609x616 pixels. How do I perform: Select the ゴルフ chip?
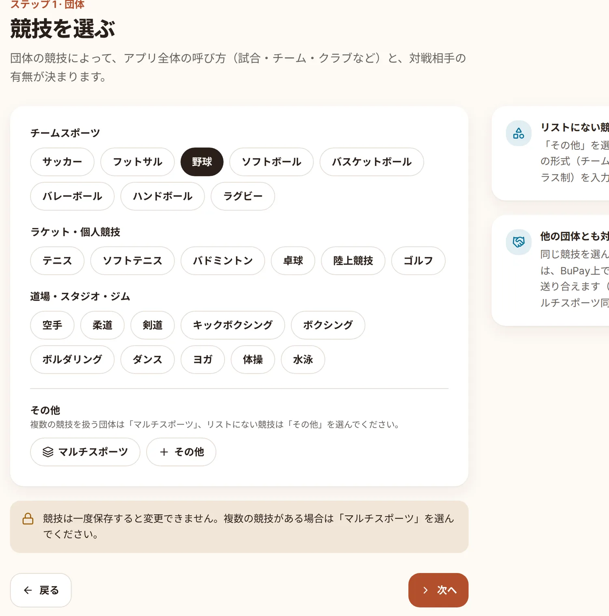(x=418, y=261)
